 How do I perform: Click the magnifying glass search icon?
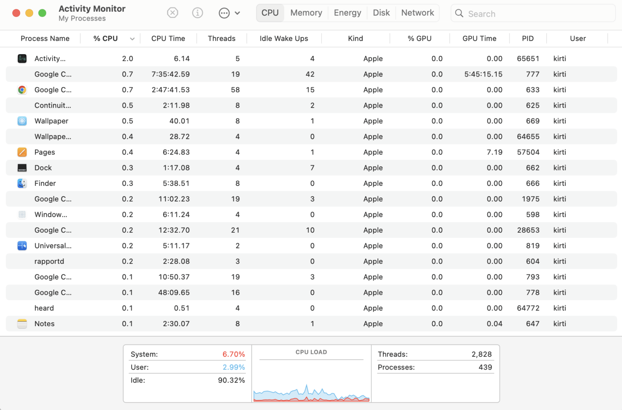459,13
